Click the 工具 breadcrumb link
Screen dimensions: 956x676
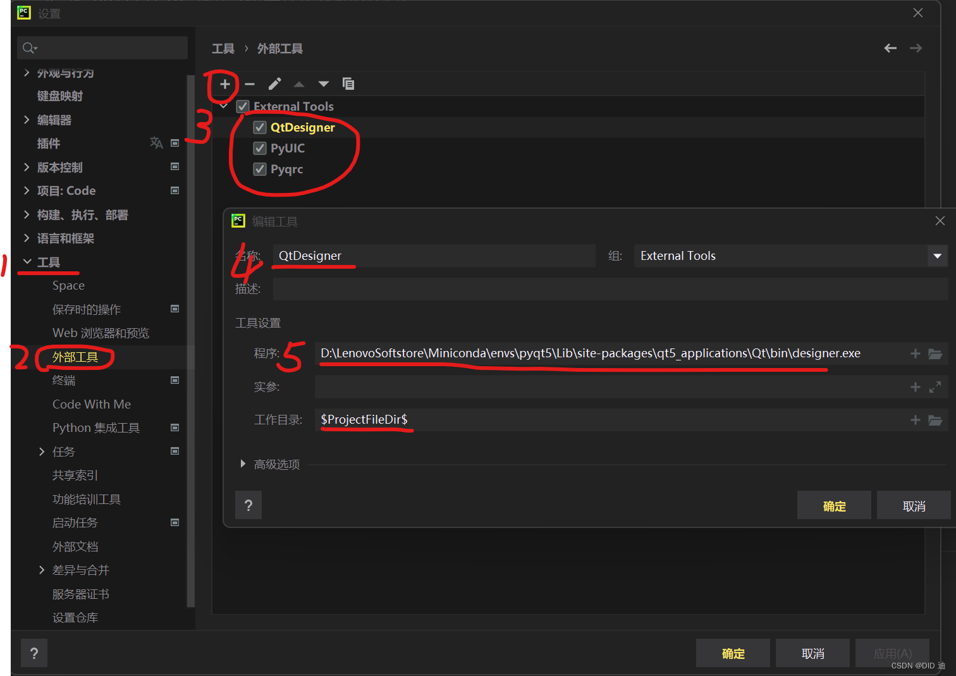click(x=223, y=49)
